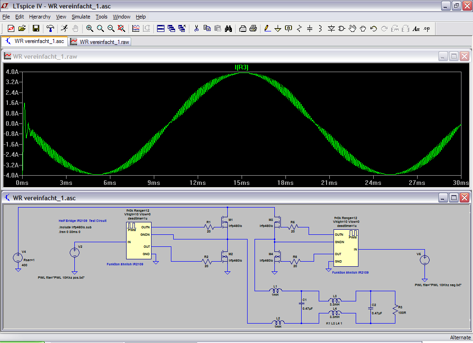Click the Tile Windows icon
This screenshot has height=343, width=473.
tap(161, 28)
